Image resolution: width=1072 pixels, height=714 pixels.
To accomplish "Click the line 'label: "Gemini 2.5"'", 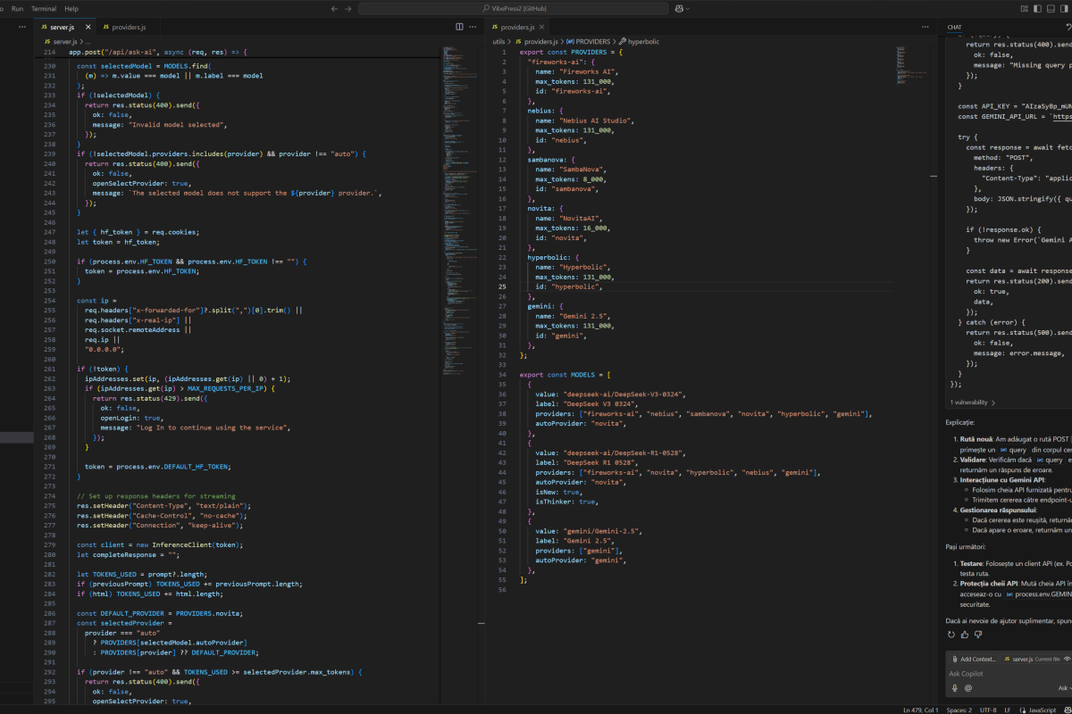I will (577, 539).
